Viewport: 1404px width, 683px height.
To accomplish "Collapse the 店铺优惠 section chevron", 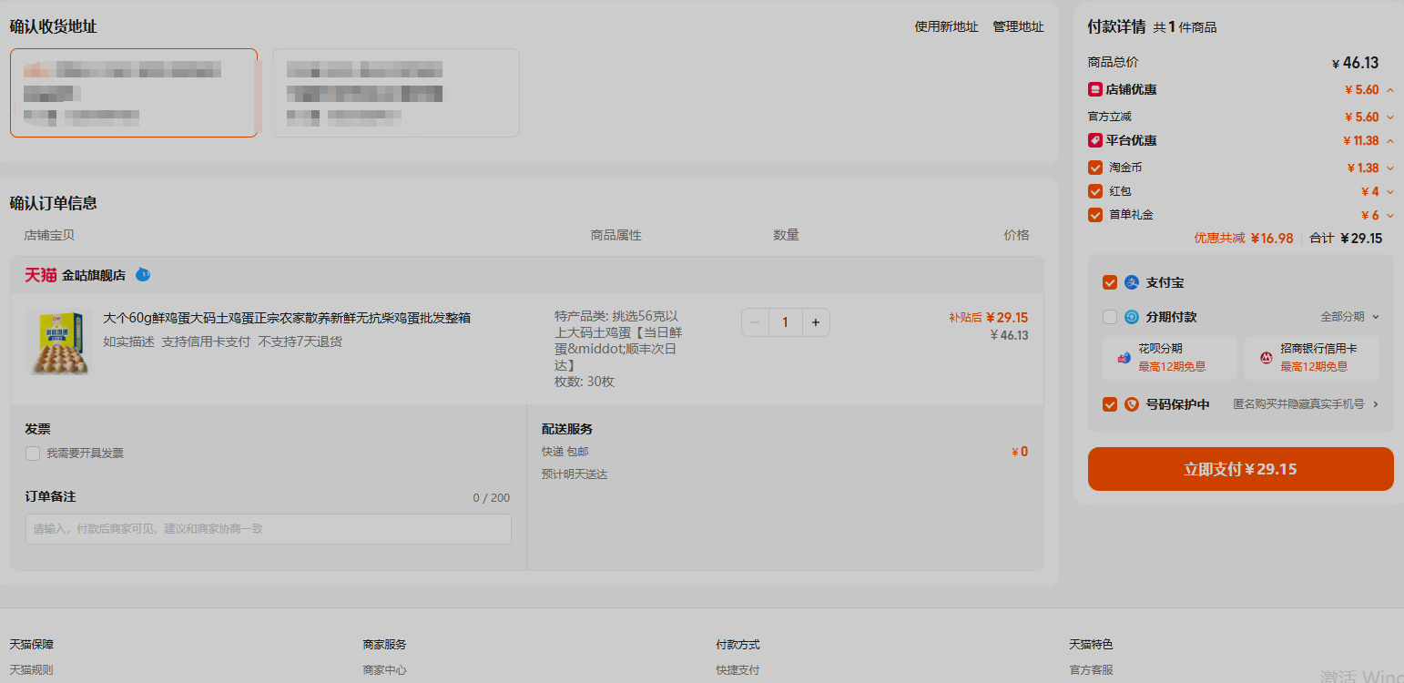I will pyautogui.click(x=1390, y=90).
